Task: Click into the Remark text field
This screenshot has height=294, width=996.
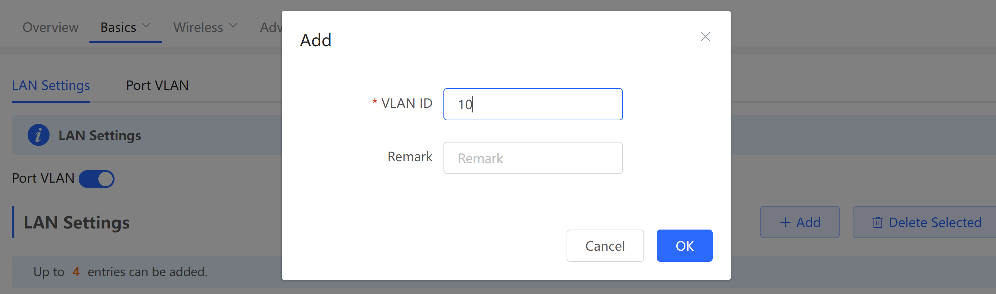Action: pyautogui.click(x=533, y=158)
